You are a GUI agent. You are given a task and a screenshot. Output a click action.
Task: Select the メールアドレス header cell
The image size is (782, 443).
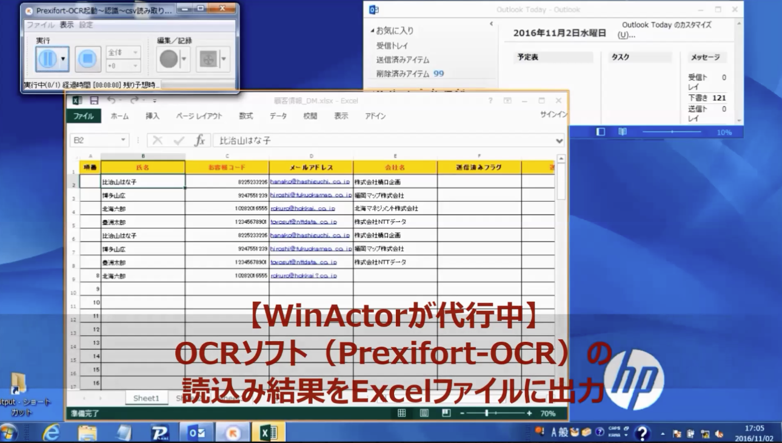(x=311, y=167)
